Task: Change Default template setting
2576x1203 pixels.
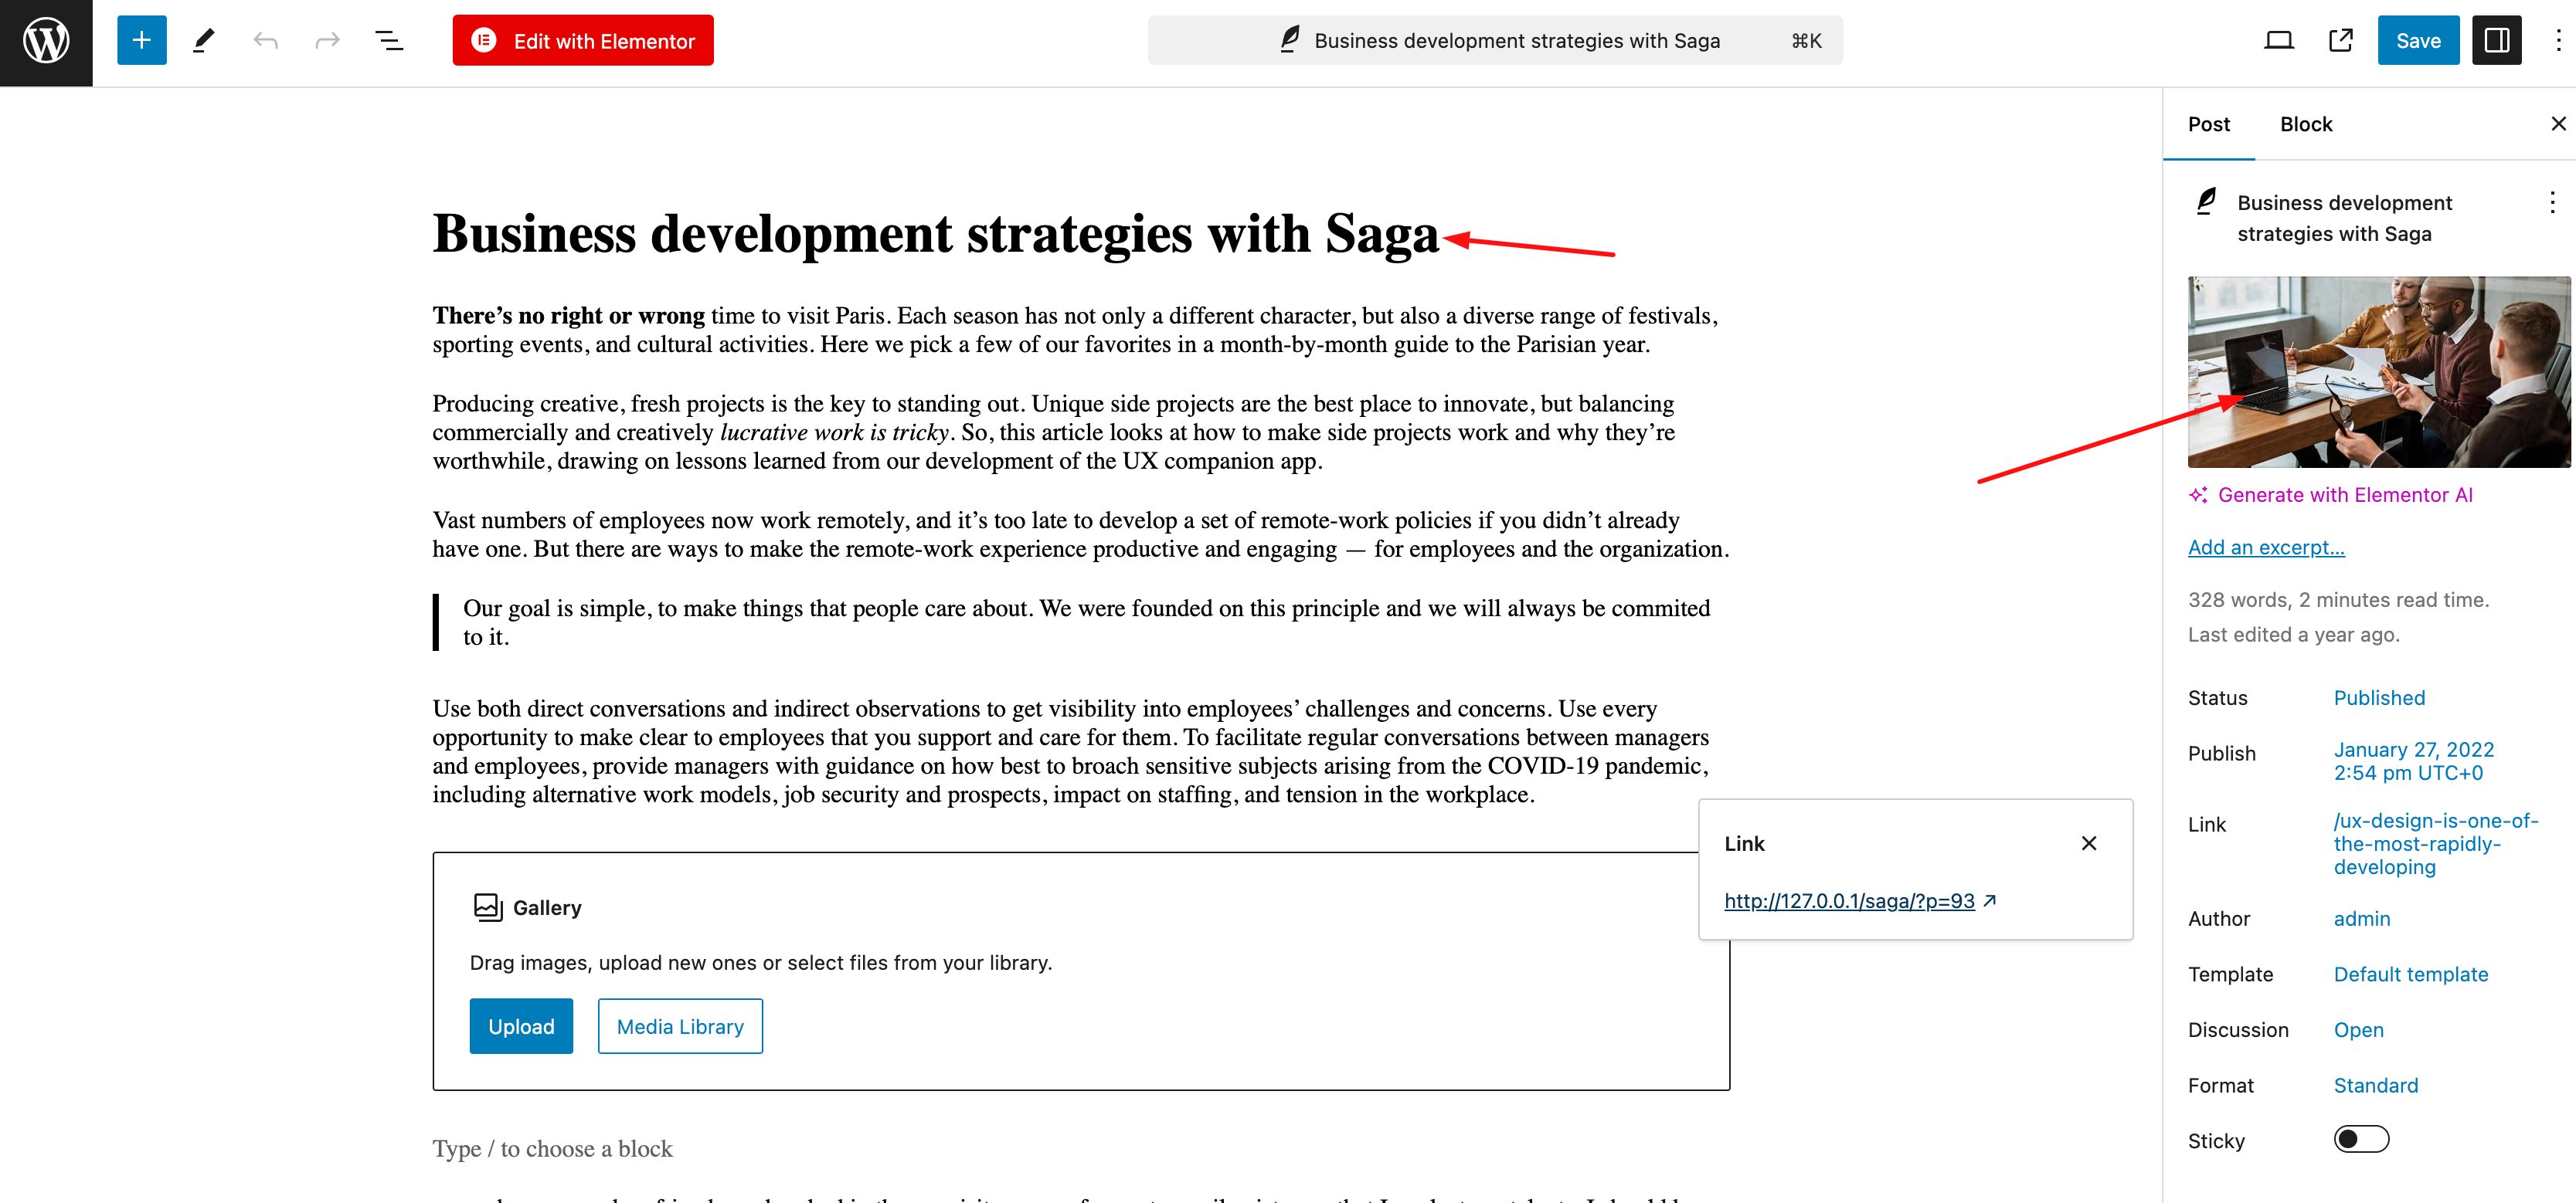Action: [2411, 975]
